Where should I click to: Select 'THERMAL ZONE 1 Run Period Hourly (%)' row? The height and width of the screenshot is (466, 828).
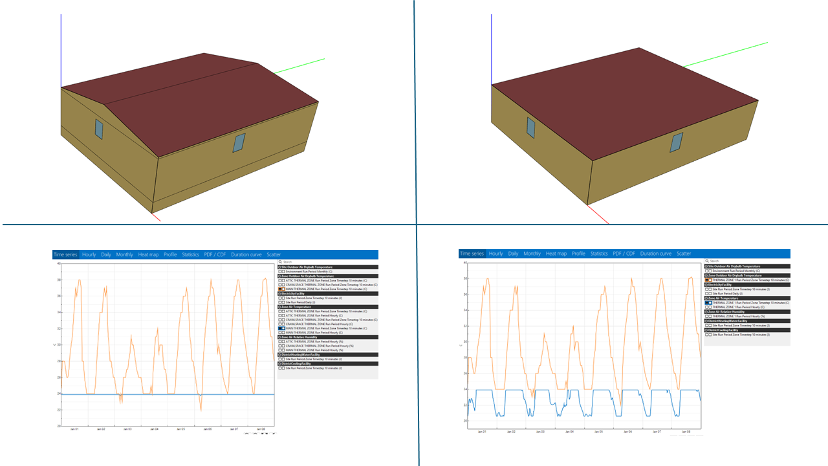pyautogui.click(x=746, y=316)
